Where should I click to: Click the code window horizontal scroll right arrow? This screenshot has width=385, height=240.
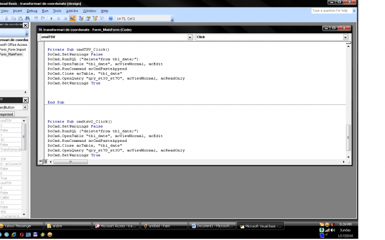pos(344,161)
